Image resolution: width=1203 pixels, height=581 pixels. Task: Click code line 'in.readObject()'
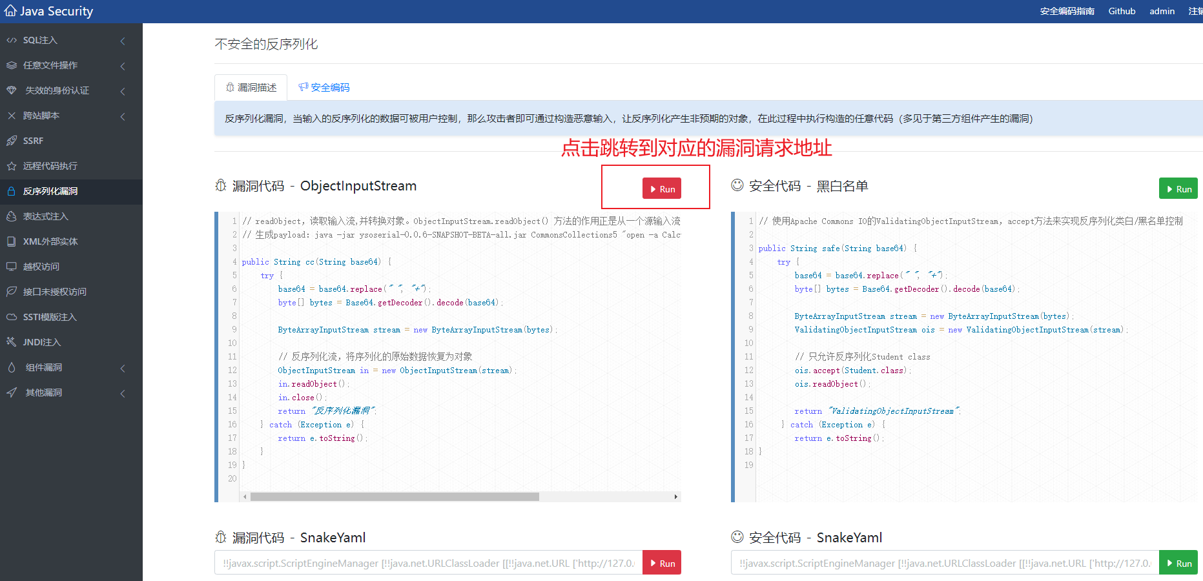tap(313, 384)
